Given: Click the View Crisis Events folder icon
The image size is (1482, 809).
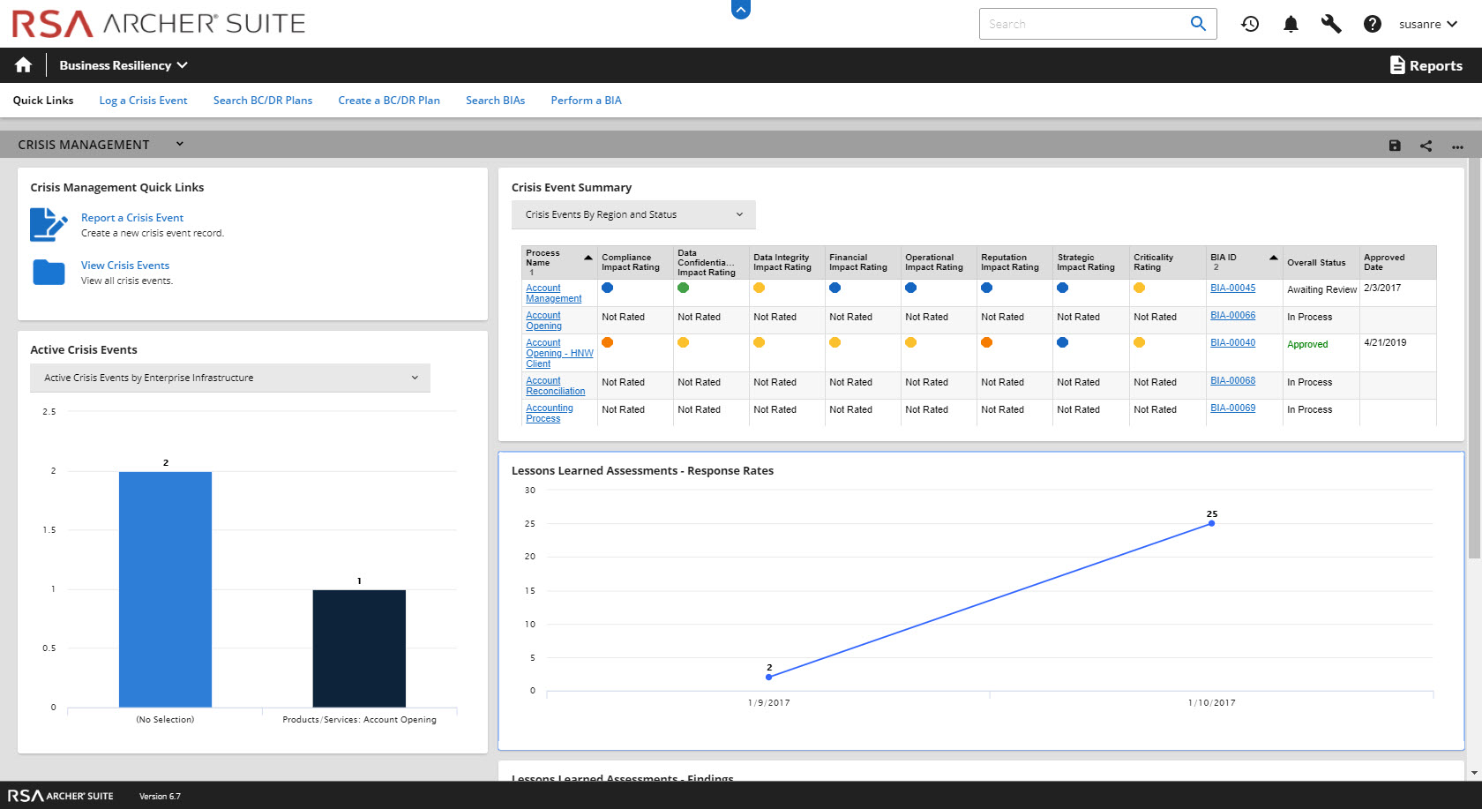Looking at the screenshot, I should pyautogui.click(x=49, y=272).
